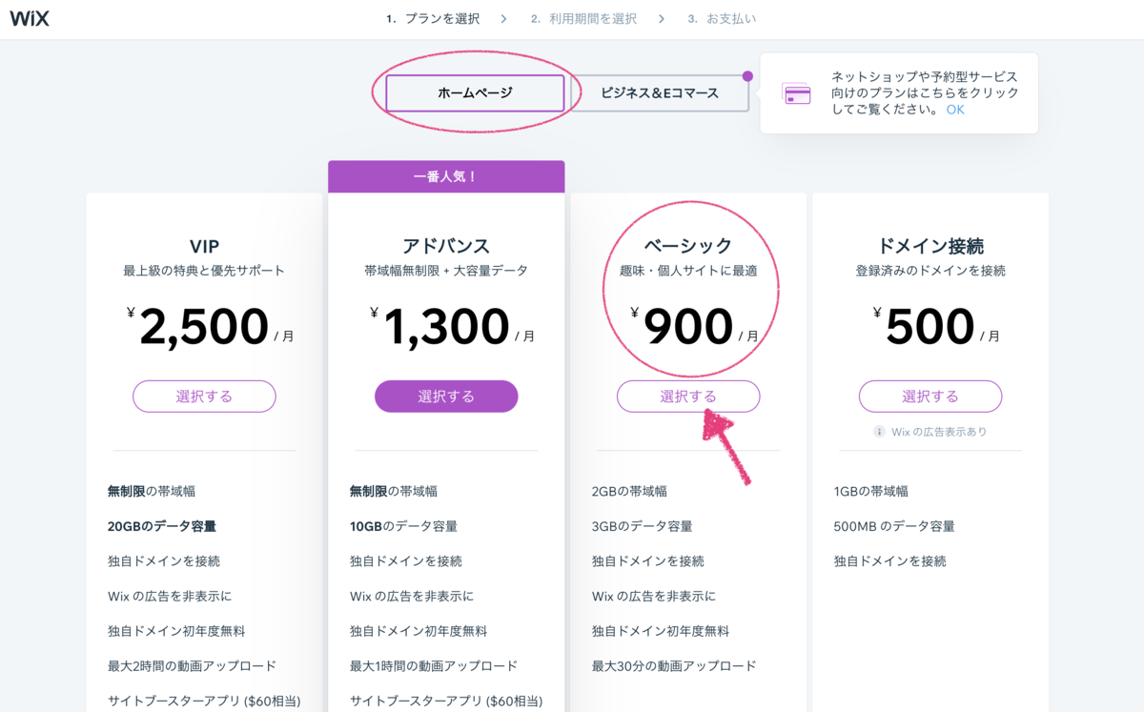Click the tooltip text about ネットショップ plans
Viewport: 1144px width, 712px height.
click(x=925, y=93)
